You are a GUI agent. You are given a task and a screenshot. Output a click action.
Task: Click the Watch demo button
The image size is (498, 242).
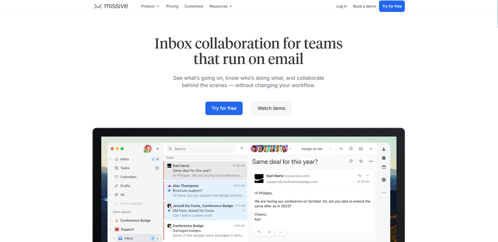(x=271, y=108)
